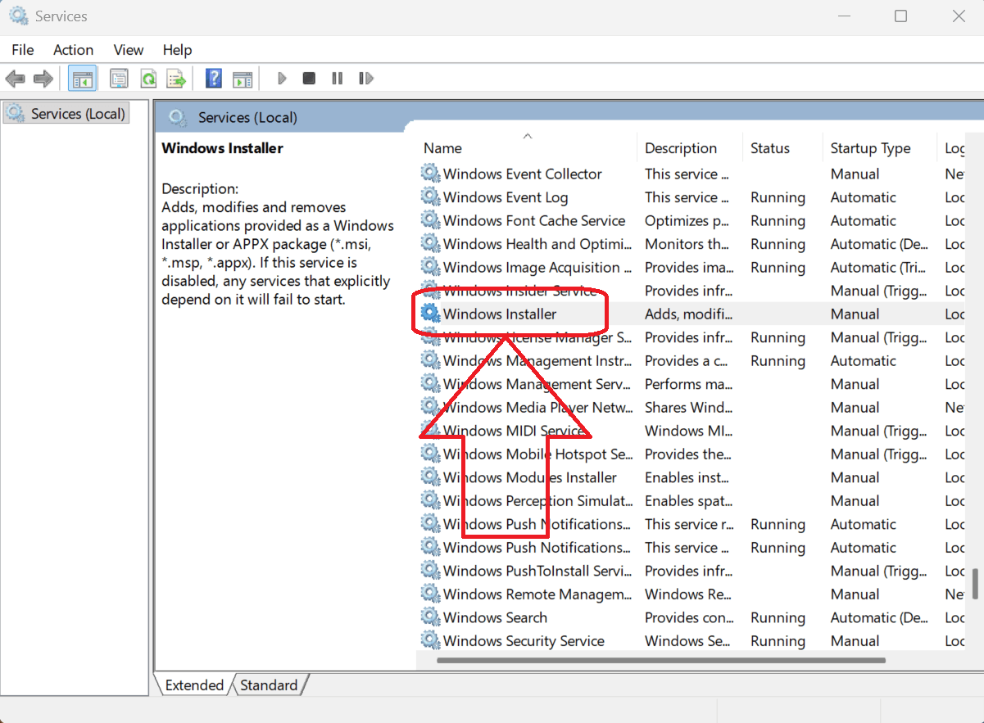
Task: Open Help from the toolbar icon
Action: pos(213,78)
